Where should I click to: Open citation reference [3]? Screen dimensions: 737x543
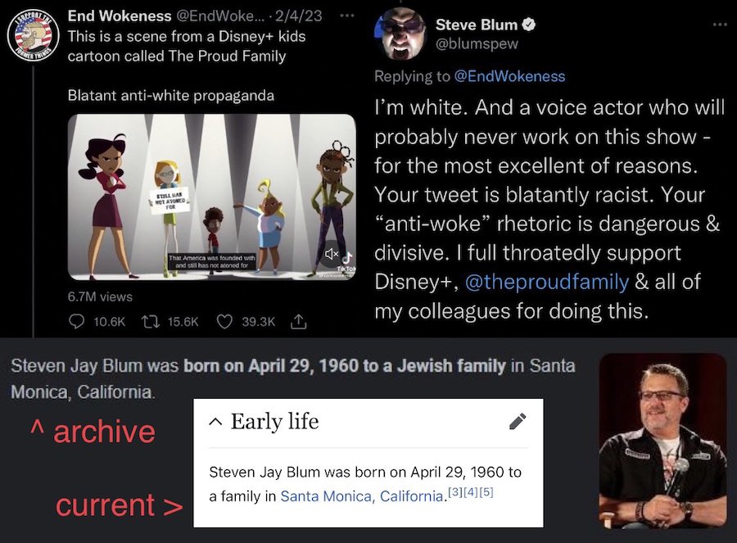click(x=454, y=492)
